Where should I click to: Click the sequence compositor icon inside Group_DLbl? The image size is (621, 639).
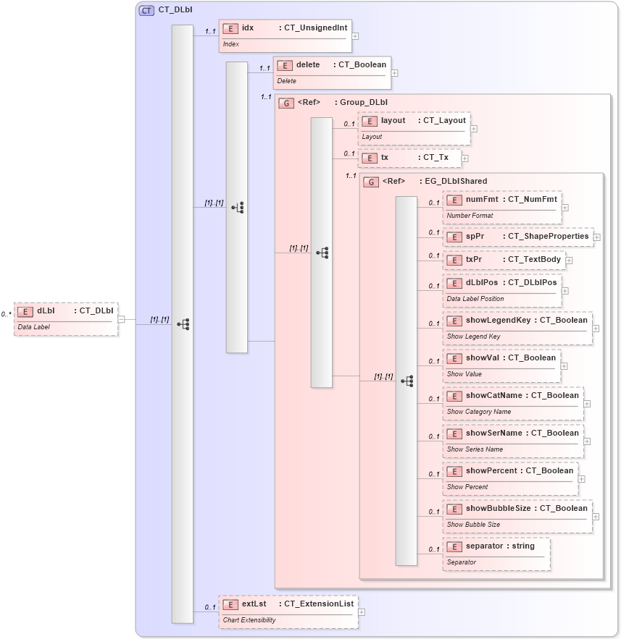[322, 251]
